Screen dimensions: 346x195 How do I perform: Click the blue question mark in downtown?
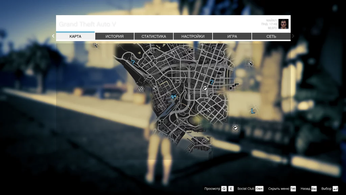(212, 82)
